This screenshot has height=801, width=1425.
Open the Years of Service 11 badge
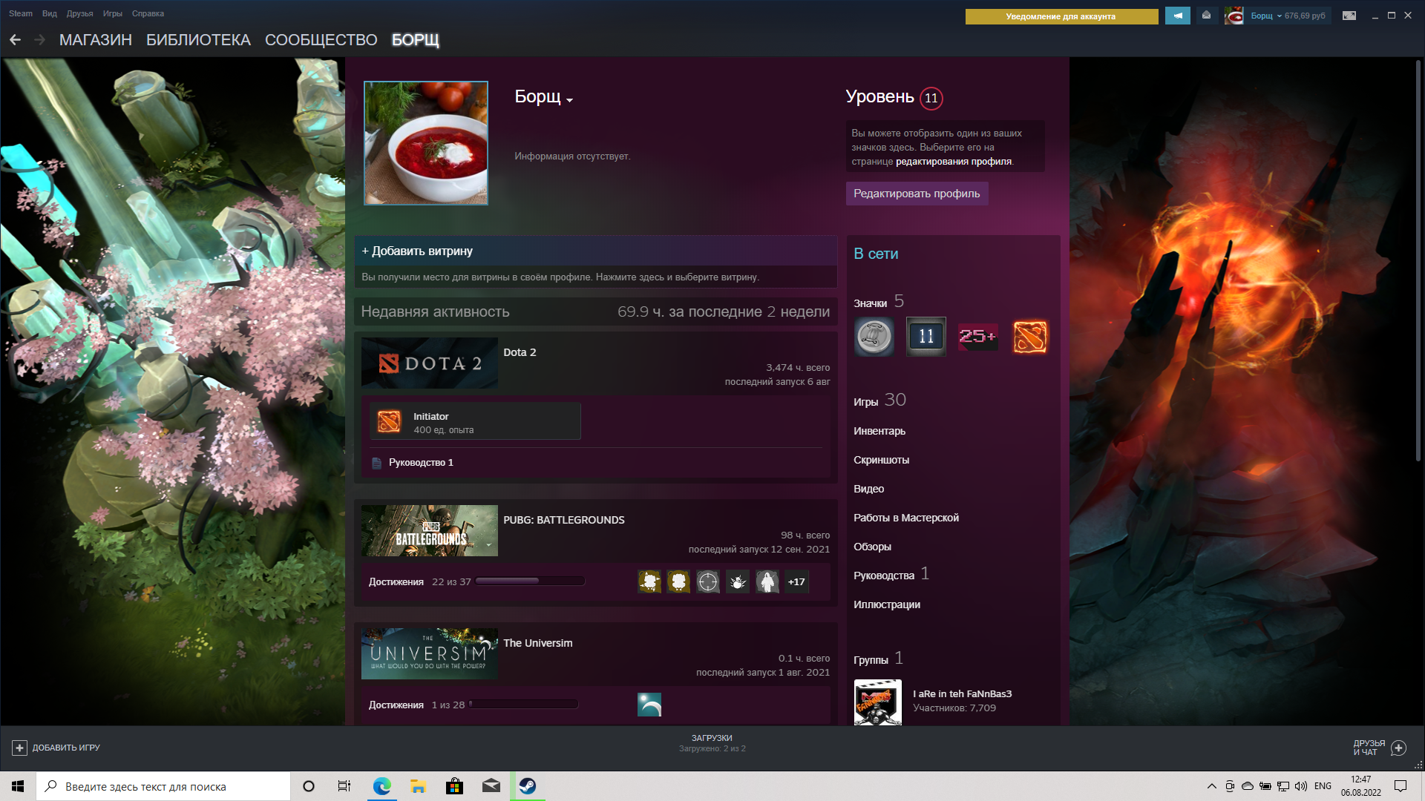pyautogui.click(x=926, y=337)
